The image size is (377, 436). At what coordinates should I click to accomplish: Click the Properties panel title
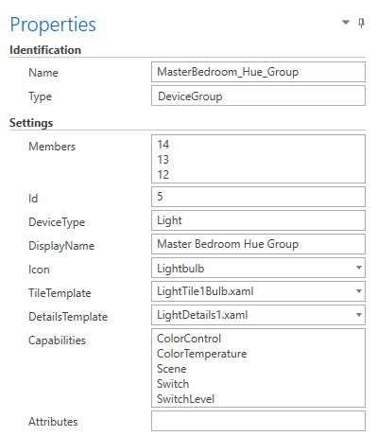tap(53, 25)
